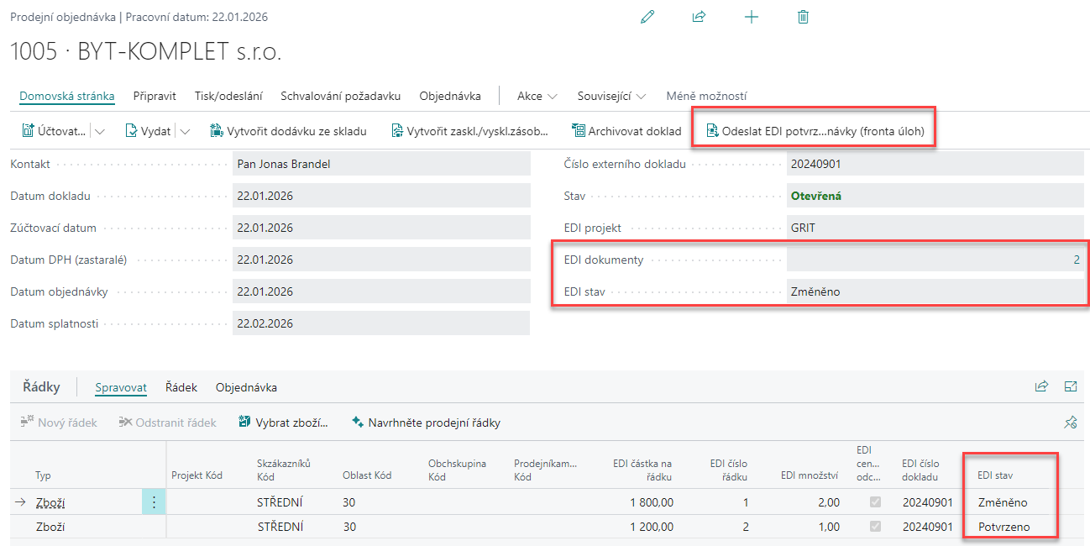The image size is (1090, 546).
Task: Click the Datum DPH (zastaralé) field
Action: [x=381, y=260]
